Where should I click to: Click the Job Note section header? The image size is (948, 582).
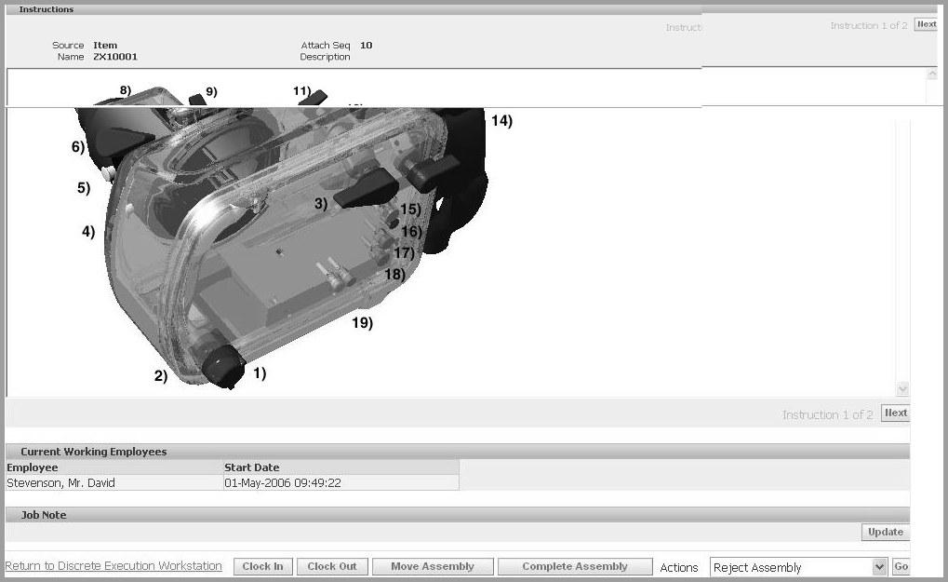tap(457, 515)
